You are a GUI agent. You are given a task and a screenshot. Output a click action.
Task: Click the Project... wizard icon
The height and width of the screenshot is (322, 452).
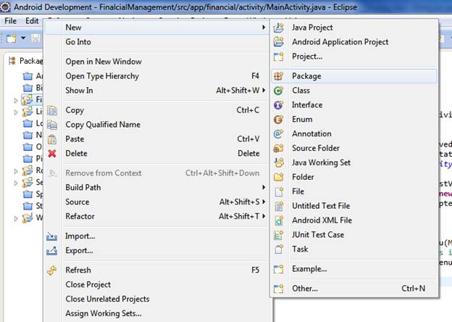tap(278, 57)
